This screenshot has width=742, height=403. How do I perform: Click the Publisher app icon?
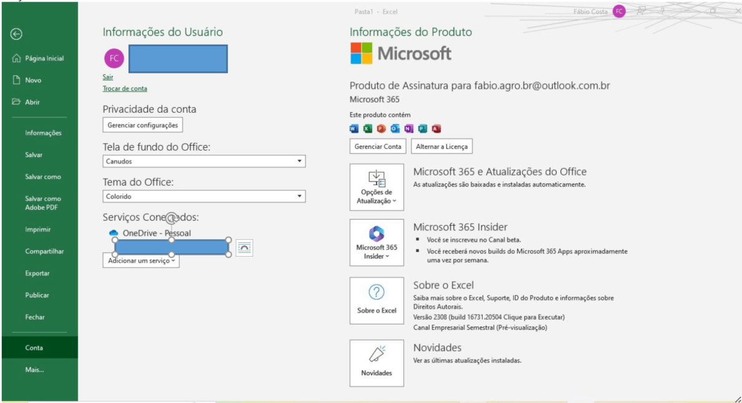[x=423, y=128]
